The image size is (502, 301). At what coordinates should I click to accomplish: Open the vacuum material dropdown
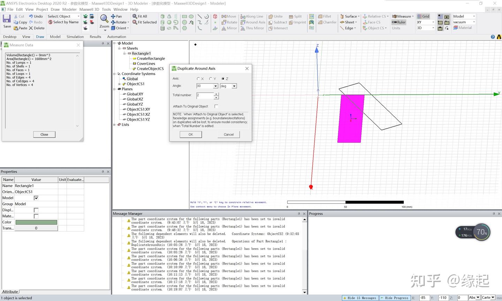[474, 22]
